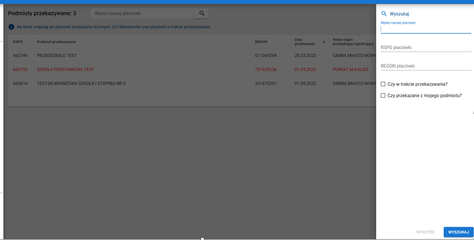Open the red SZKOŁA PODSTAWOWA TEST row
This screenshot has width=474, height=240.
pyautogui.click(x=65, y=70)
